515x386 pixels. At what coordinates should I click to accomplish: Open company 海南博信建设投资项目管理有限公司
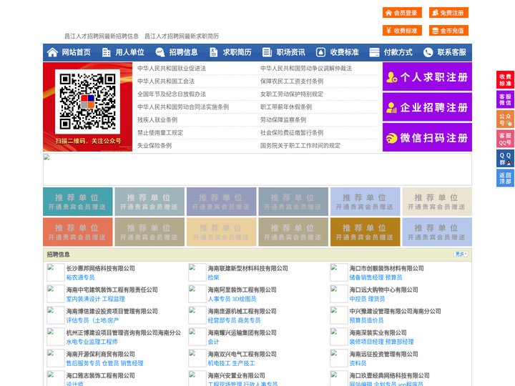tap(112, 311)
